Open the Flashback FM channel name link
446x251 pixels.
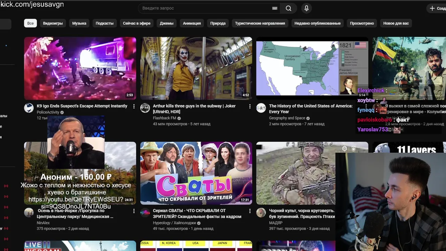pyautogui.click(x=164, y=118)
